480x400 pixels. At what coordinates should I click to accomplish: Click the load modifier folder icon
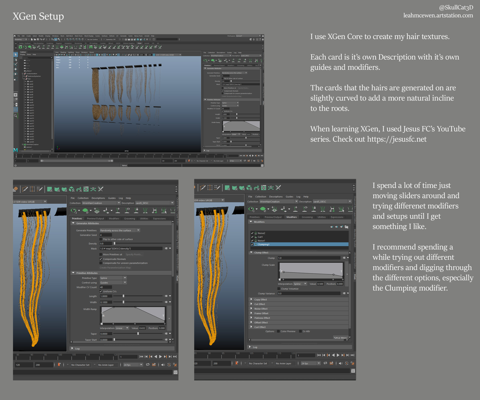pos(346,227)
